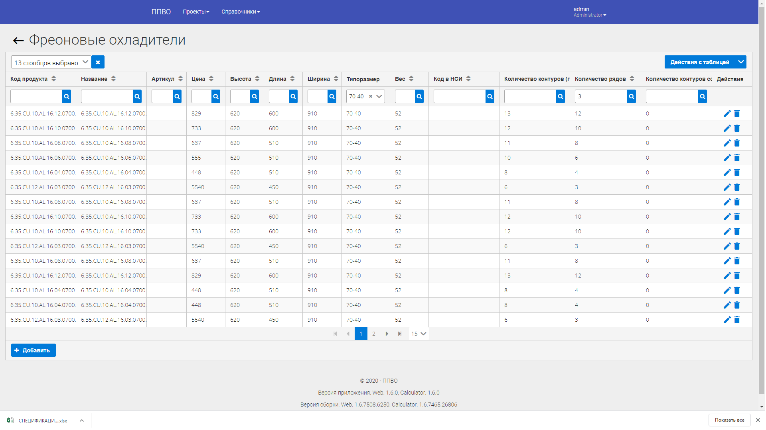
Task: Click the Добавить button
Action: pyautogui.click(x=33, y=350)
